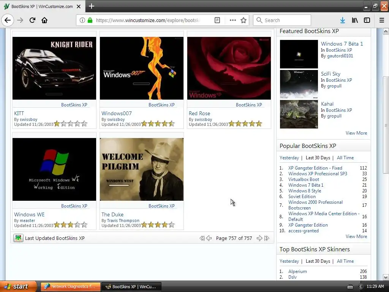Show Top Skinners from Yesterday

click(289, 261)
